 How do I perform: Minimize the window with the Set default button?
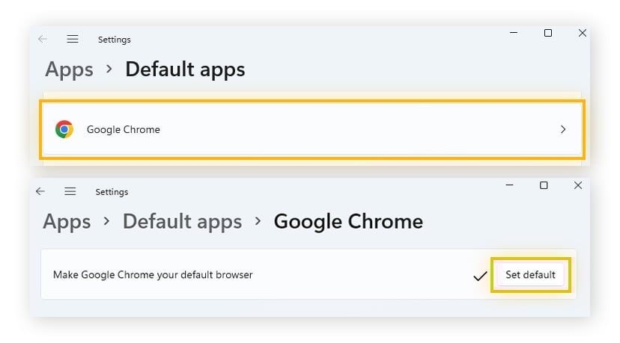click(x=509, y=185)
